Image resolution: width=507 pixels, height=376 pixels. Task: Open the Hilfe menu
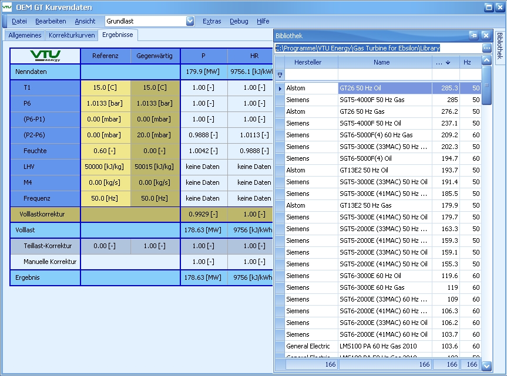[263, 21]
